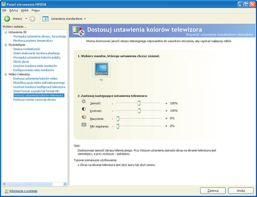Collapse the Wyświetlanie tree node
The image size is (257, 197).
[6, 45]
